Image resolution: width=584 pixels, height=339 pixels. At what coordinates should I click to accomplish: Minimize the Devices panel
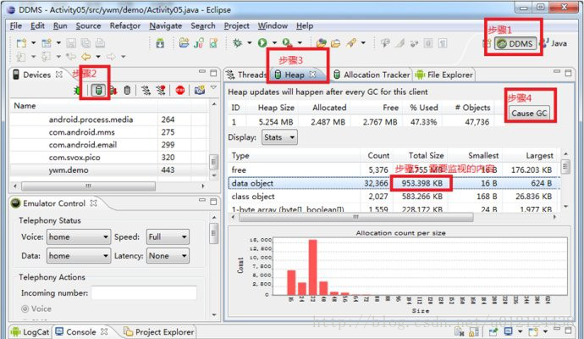202,71
